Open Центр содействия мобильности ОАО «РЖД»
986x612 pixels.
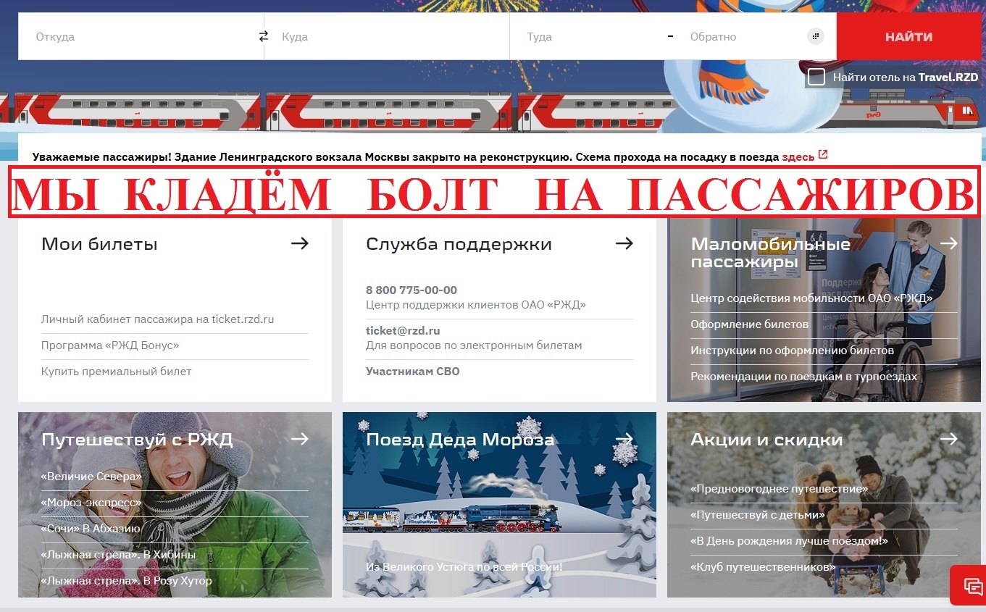tap(811, 298)
